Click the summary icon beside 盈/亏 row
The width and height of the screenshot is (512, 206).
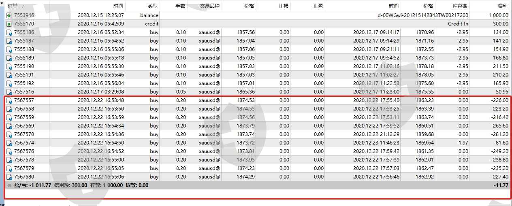click(10, 185)
